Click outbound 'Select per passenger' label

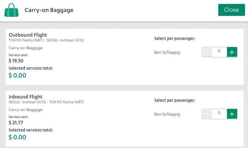coord(175,38)
